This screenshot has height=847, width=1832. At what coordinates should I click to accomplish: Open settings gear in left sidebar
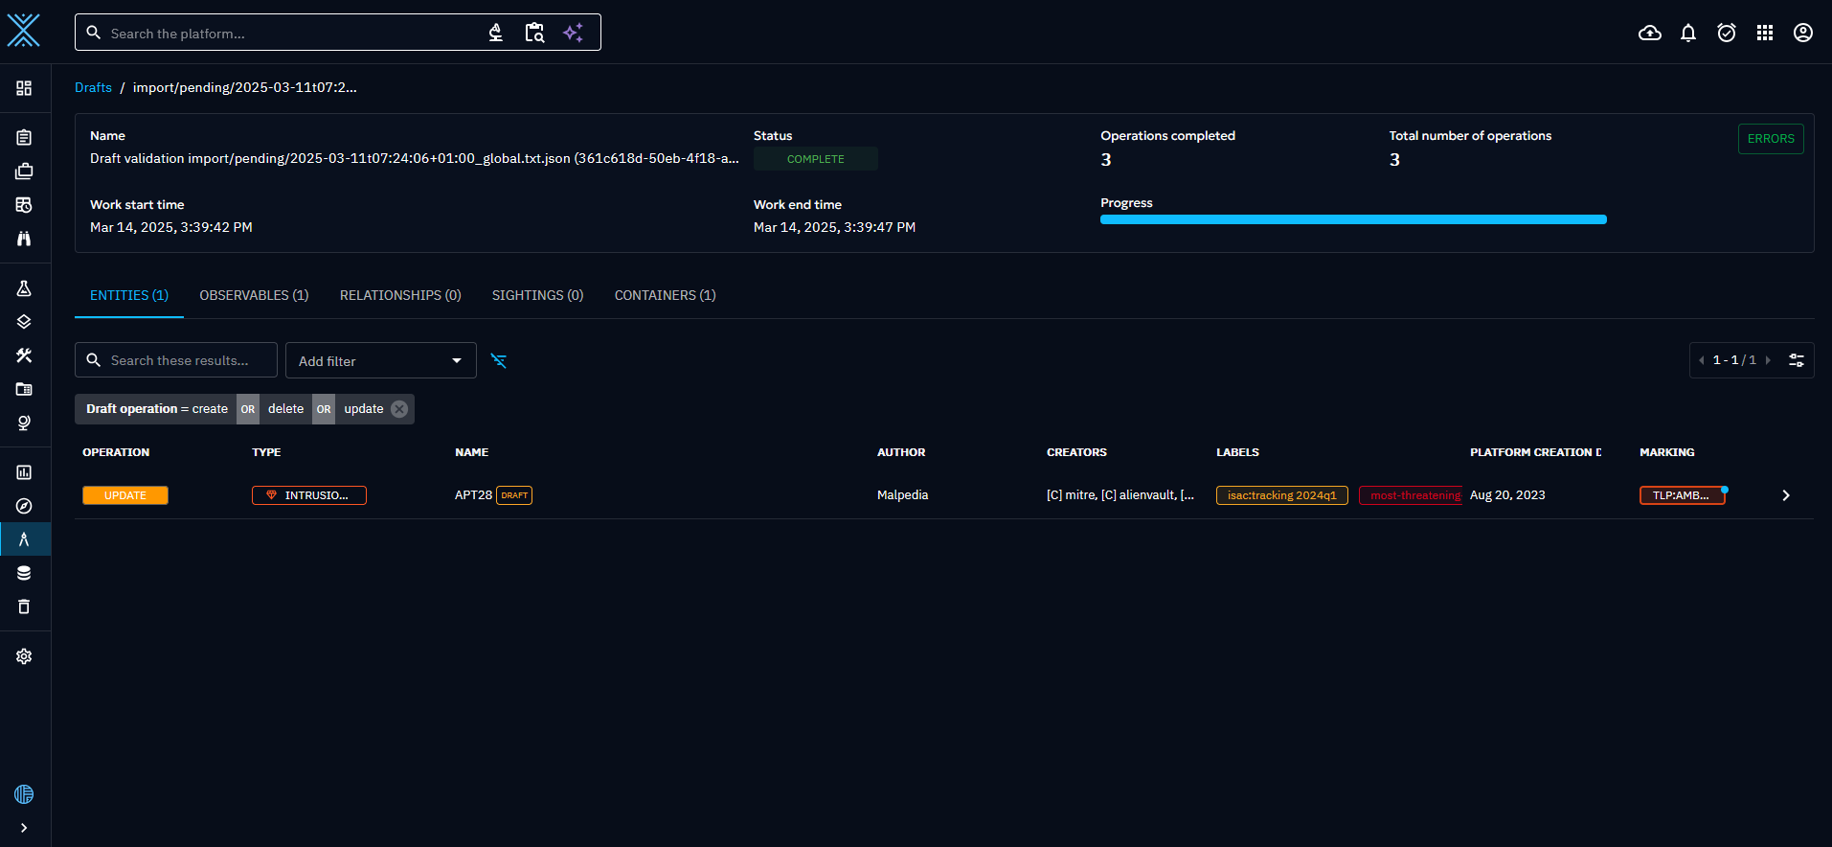[24, 656]
